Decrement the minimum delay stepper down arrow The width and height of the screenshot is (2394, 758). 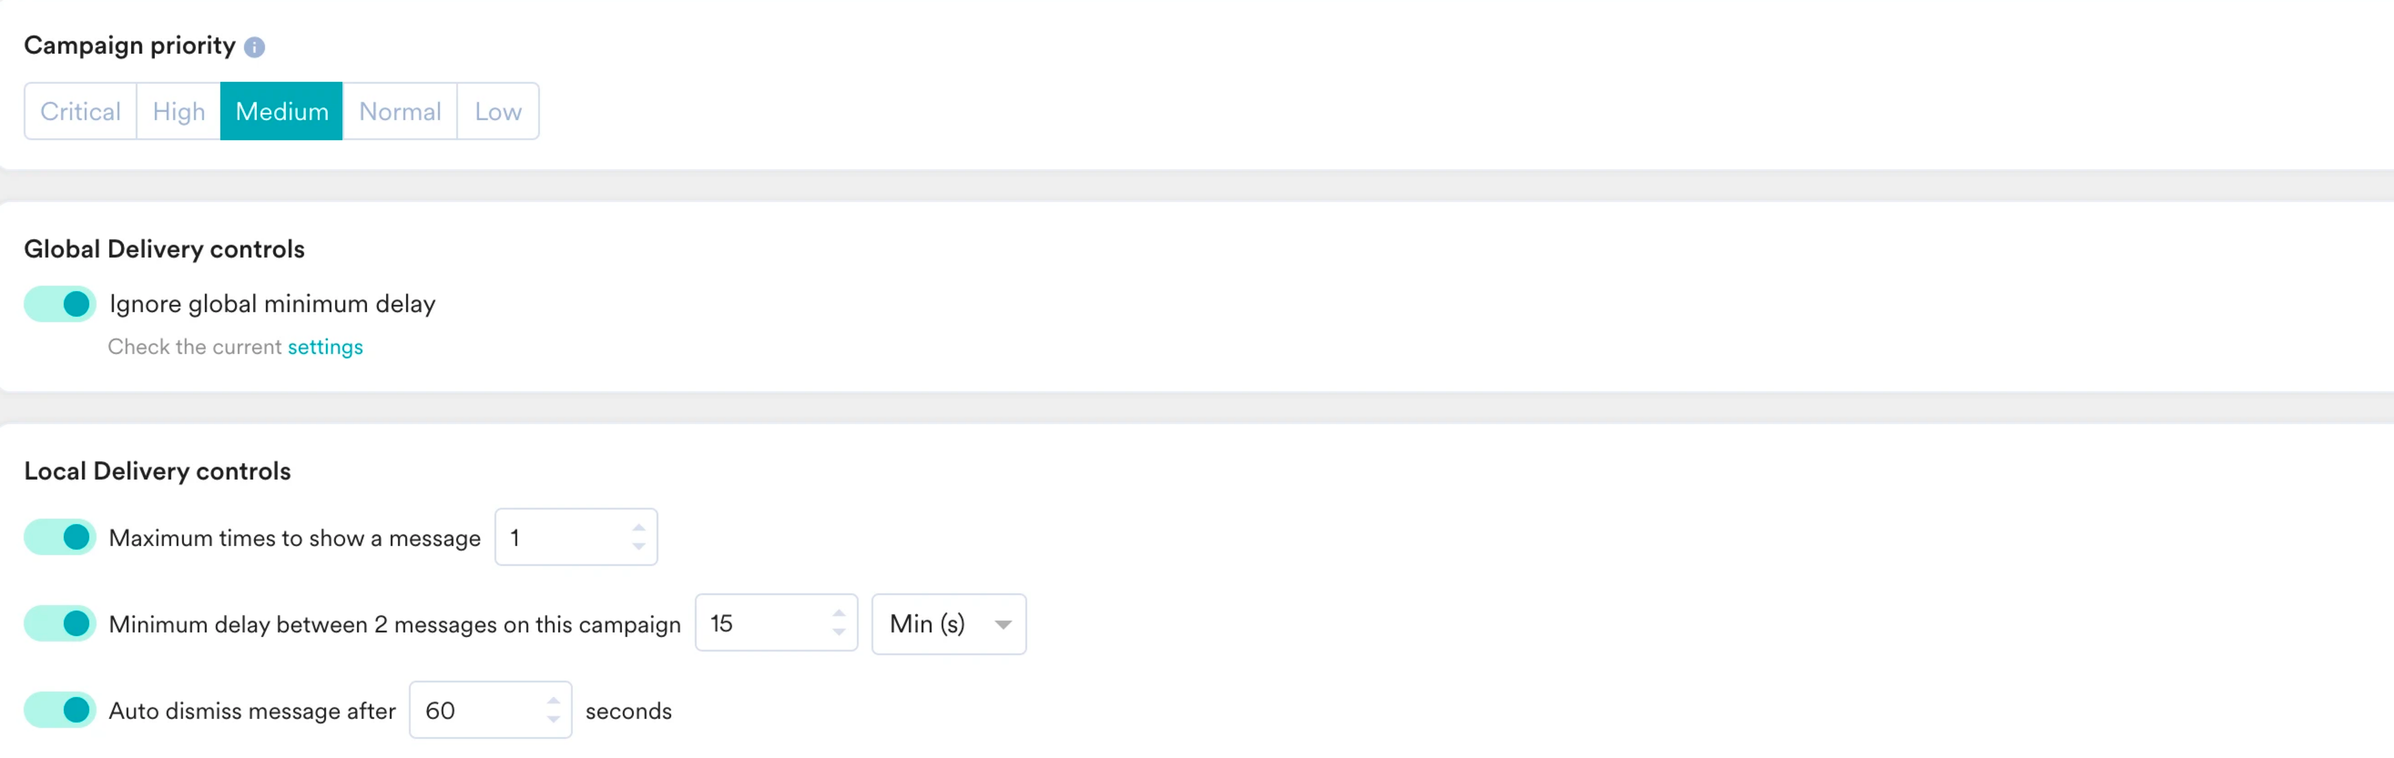(x=839, y=633)
